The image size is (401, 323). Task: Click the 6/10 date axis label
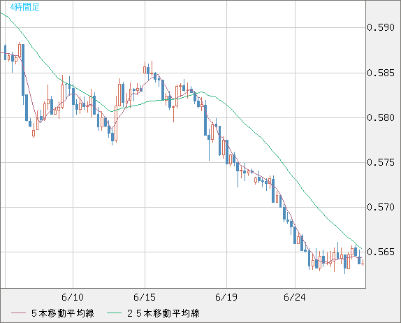(73, 297)
